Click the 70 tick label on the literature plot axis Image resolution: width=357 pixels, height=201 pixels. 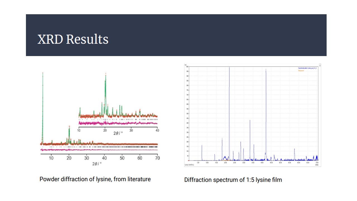coord(157,158)
